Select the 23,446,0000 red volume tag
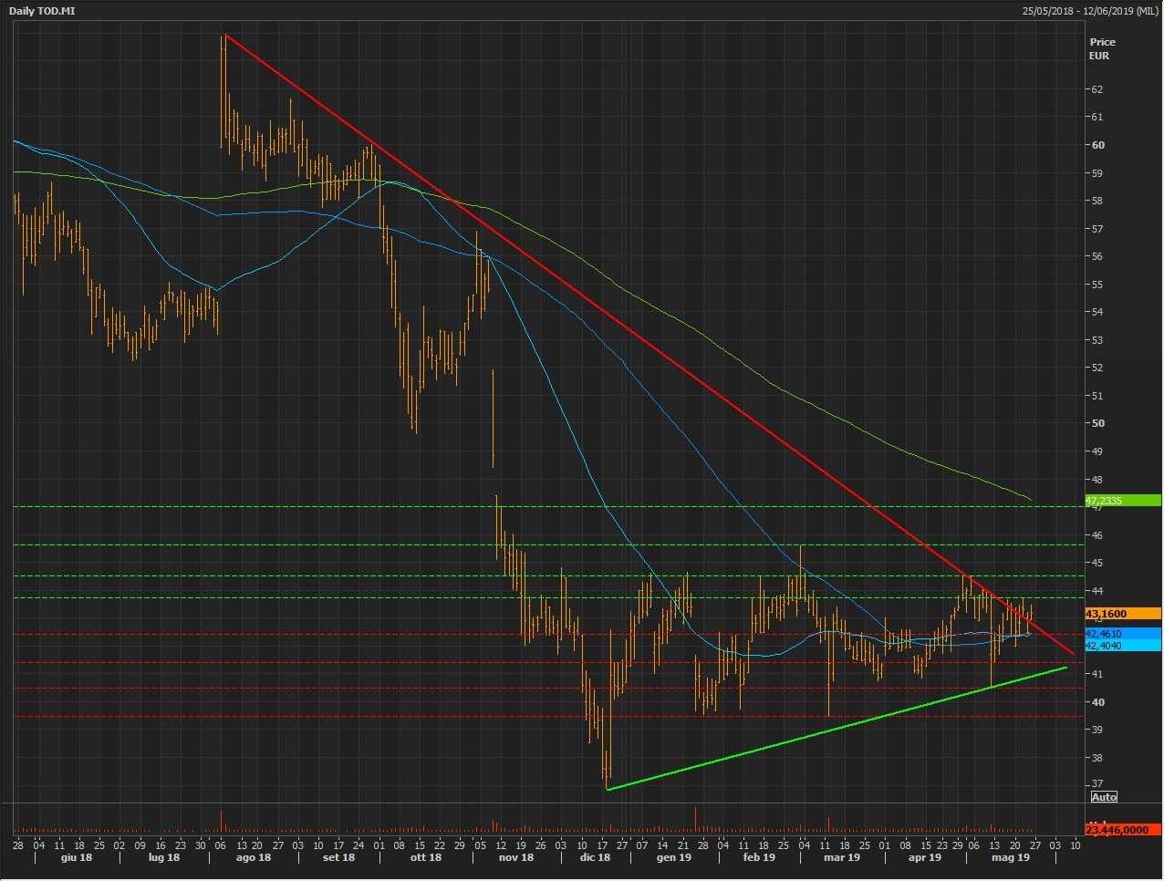1164x881 pixels. 1123,830
